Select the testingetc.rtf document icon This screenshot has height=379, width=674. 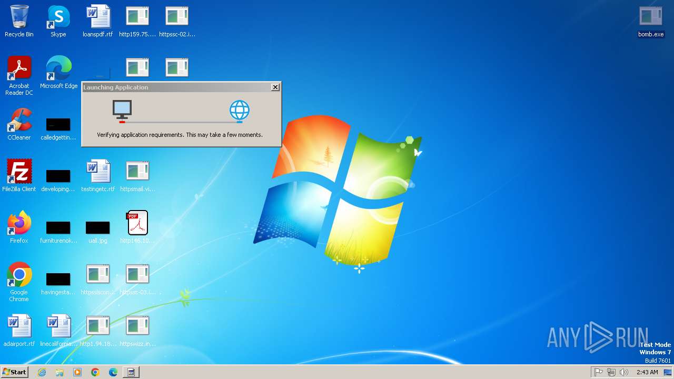point(98,176)
